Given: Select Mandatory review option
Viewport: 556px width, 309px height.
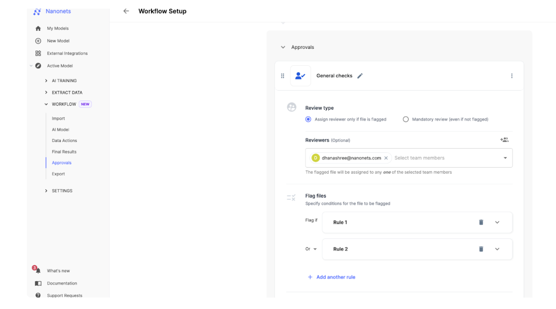Looking at the screenshot, I should tap(406, 119).
